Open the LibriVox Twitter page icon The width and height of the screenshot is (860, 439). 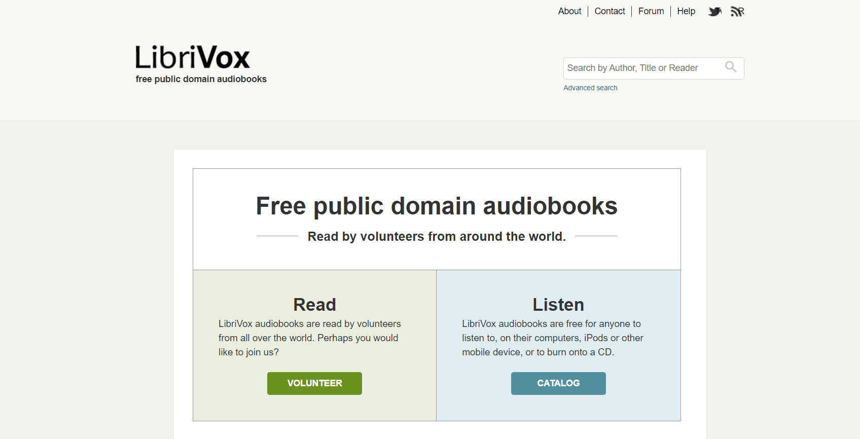(x=714, y=12)
